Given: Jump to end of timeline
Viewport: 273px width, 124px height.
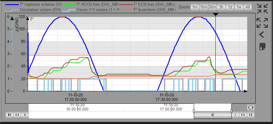Looking at the screenshot, I should click(250, 115).
